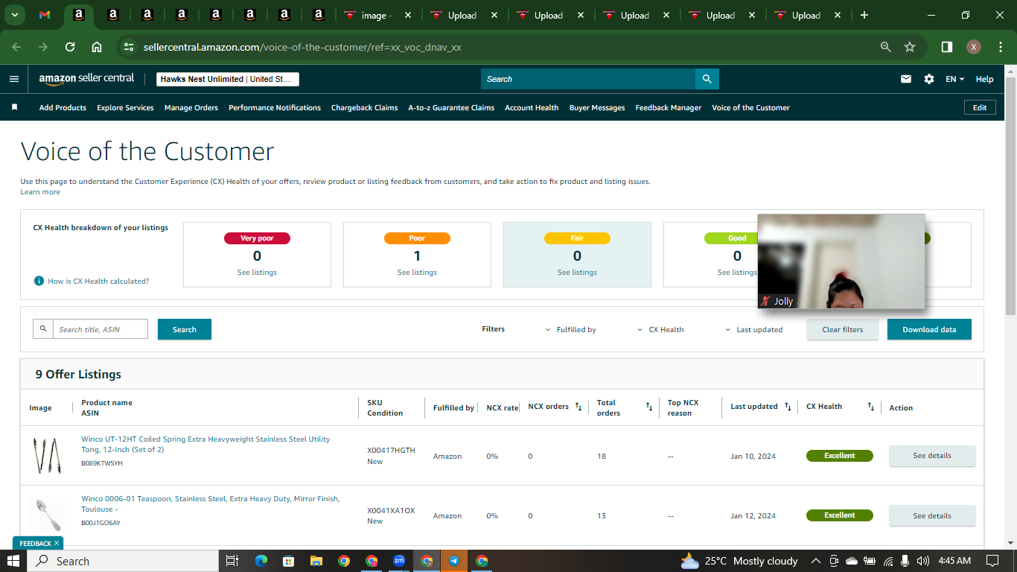Click the Clear filters button
The height and width of the screenshot is (572, 1017).
[x=843, y=329]
